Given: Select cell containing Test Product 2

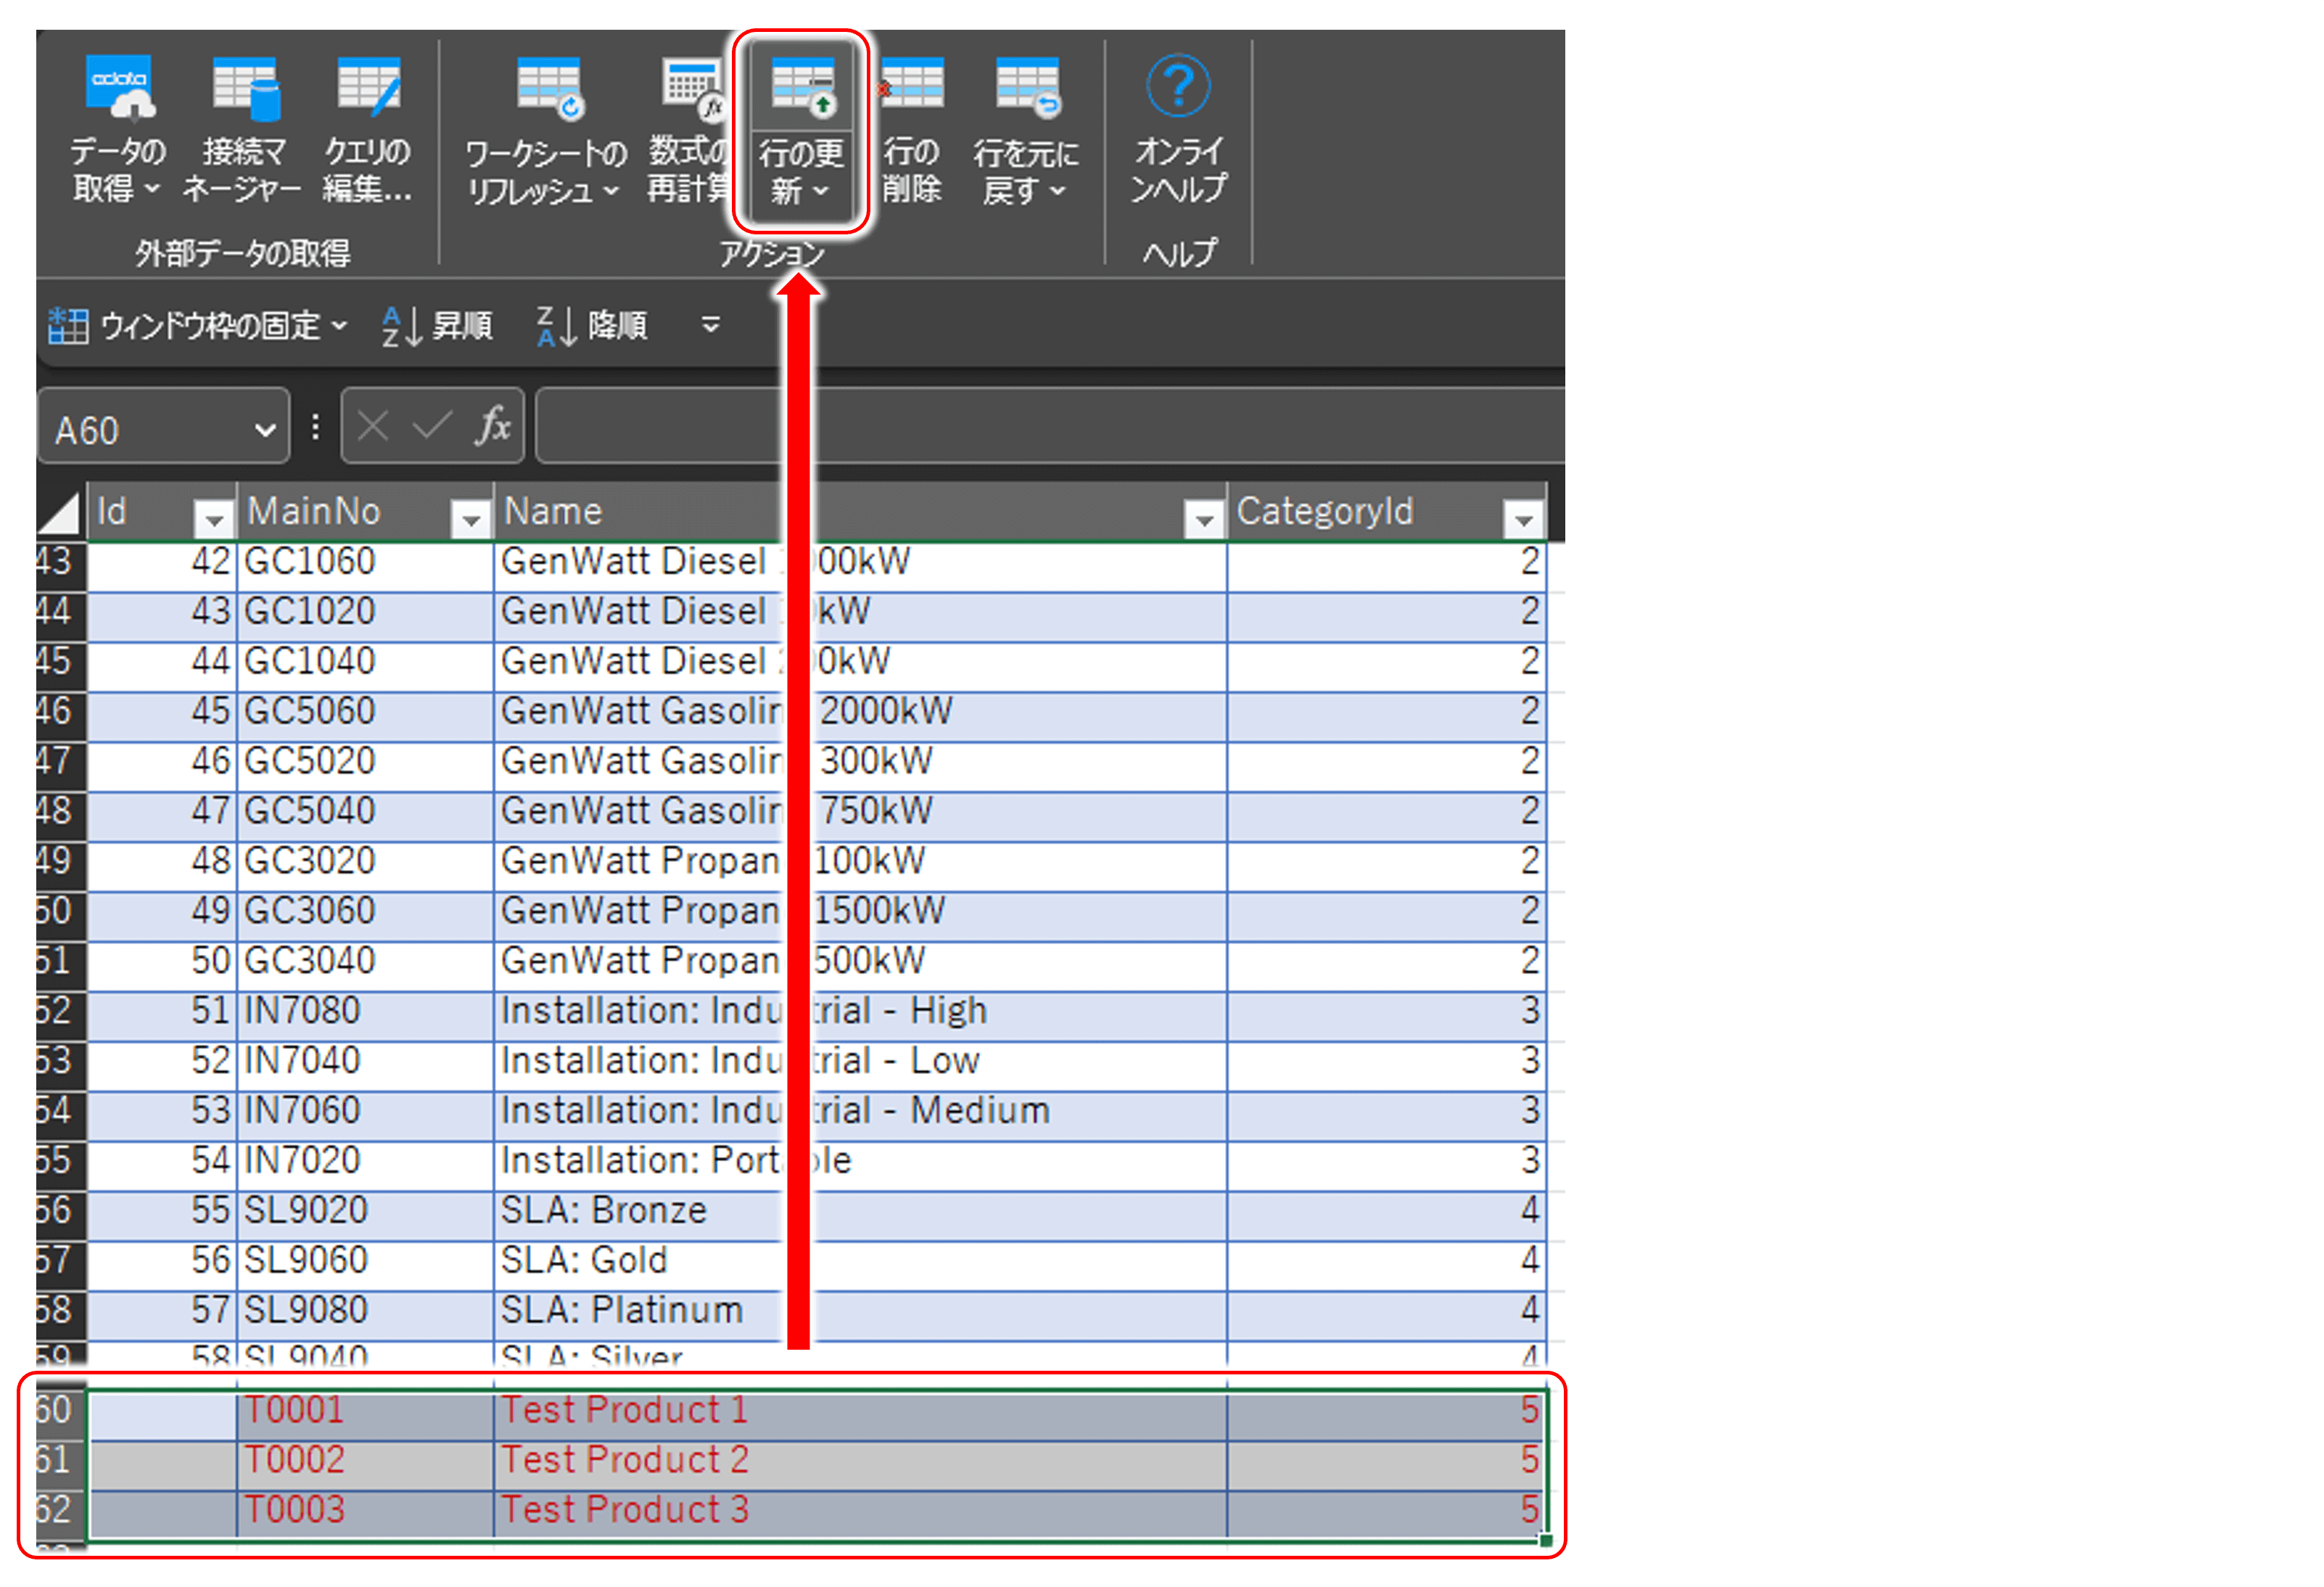Looking at the screenshot, I should 625,1460.
